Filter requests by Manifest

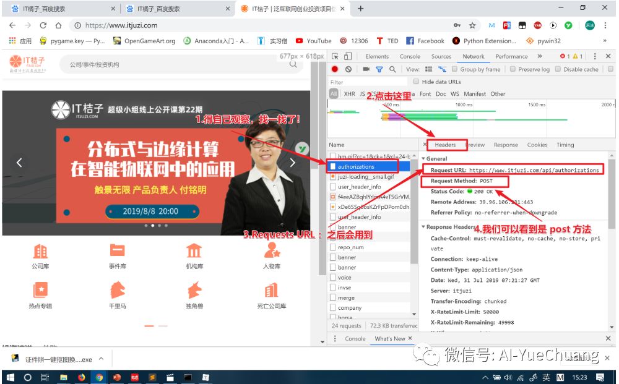475,94
